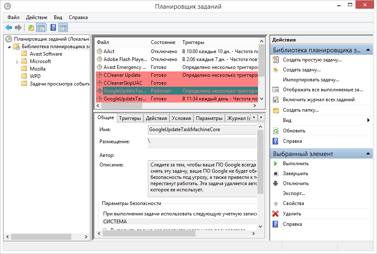
Task: Switch to the Параметры tab
Action: click(x=209, y=118)
